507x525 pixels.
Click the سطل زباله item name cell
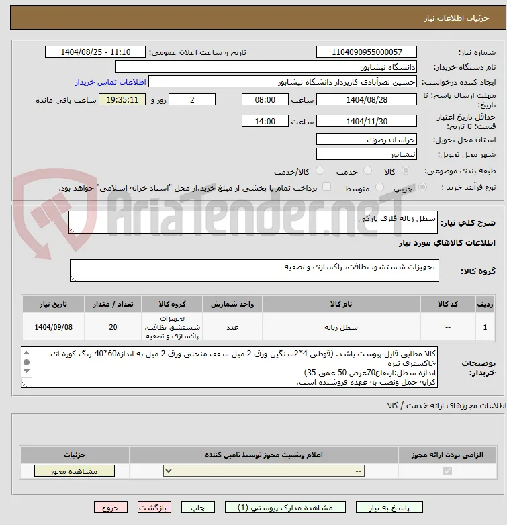tap(341, 327)
